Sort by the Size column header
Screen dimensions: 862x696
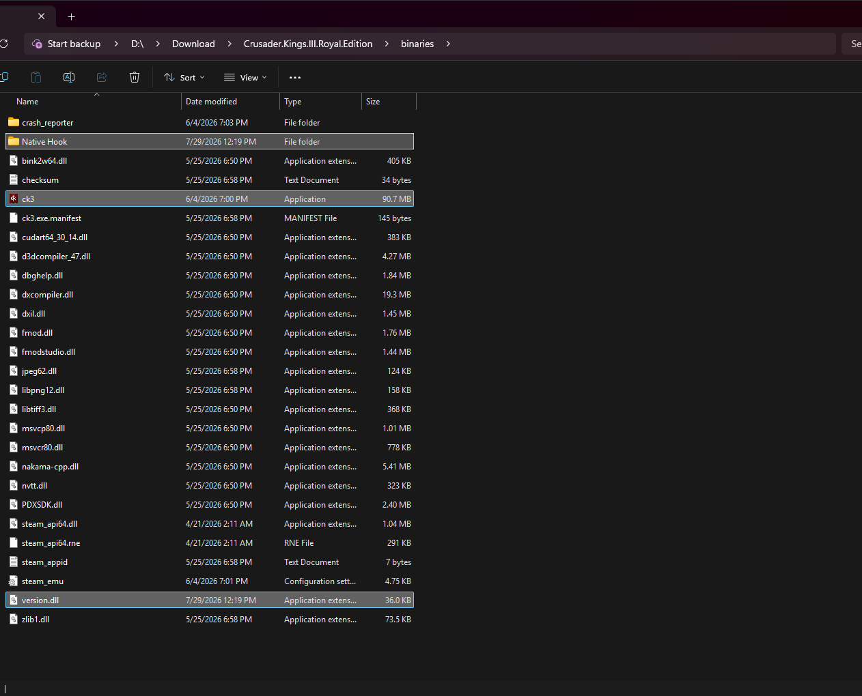[x=373, y=102]
